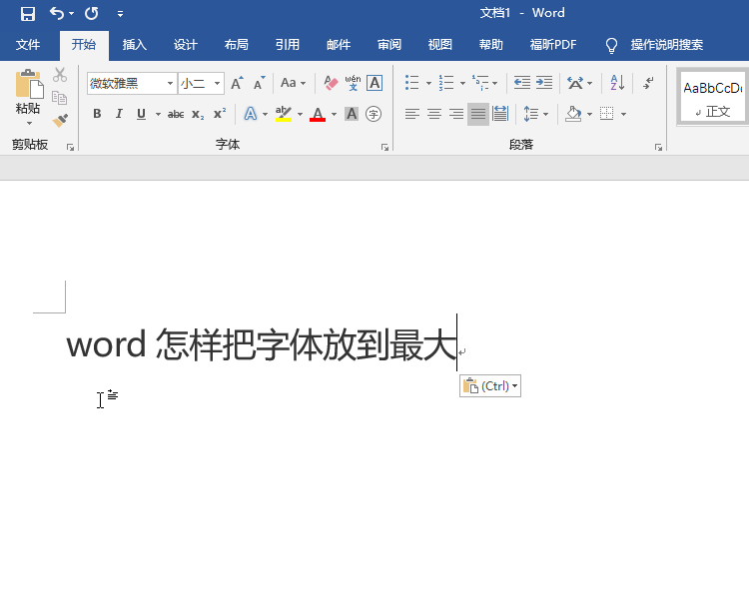The image size is (749, 599).
Task: Decrease paragraph indent
Action: point(522,83)
